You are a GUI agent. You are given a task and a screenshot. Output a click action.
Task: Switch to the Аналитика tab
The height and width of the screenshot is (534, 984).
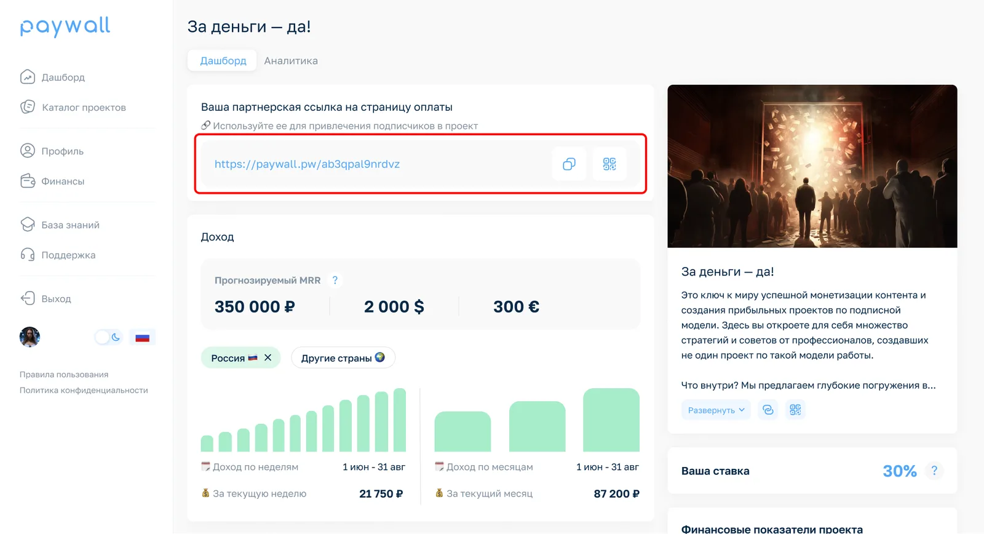click(291, 60)
